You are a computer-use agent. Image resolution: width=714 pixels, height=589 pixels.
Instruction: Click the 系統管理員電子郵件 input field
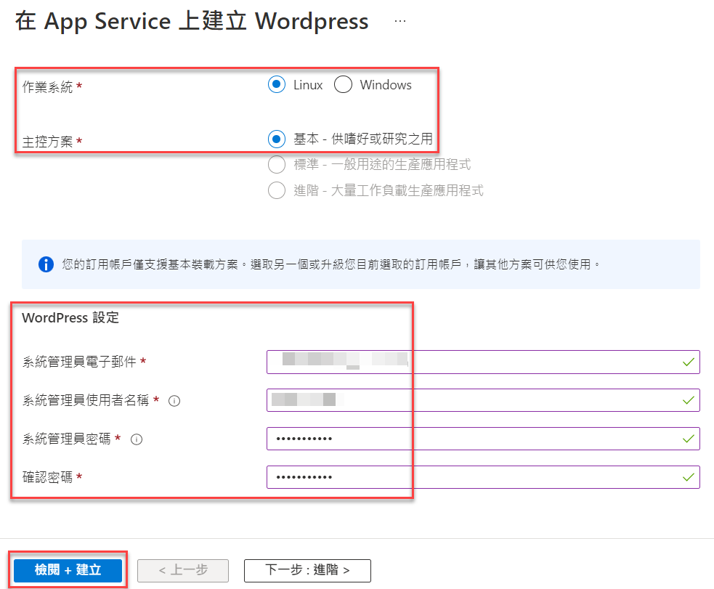pyautogui.click(x=483, y=362)
